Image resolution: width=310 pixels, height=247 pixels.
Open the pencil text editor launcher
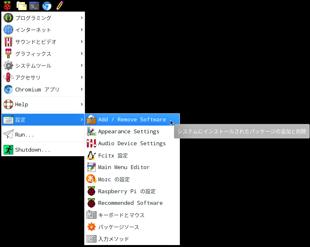click(60, 5)
